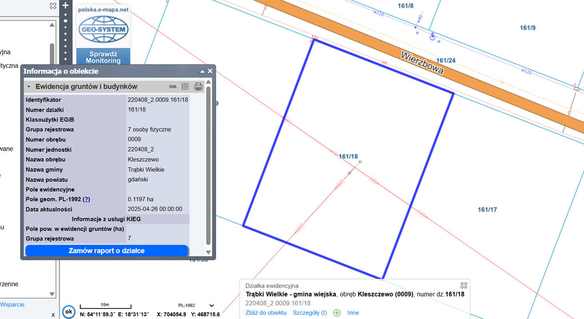Open list view icon in Ewidencja header
Viewport: 584px width, 319px height.
(x=185, y=87)
